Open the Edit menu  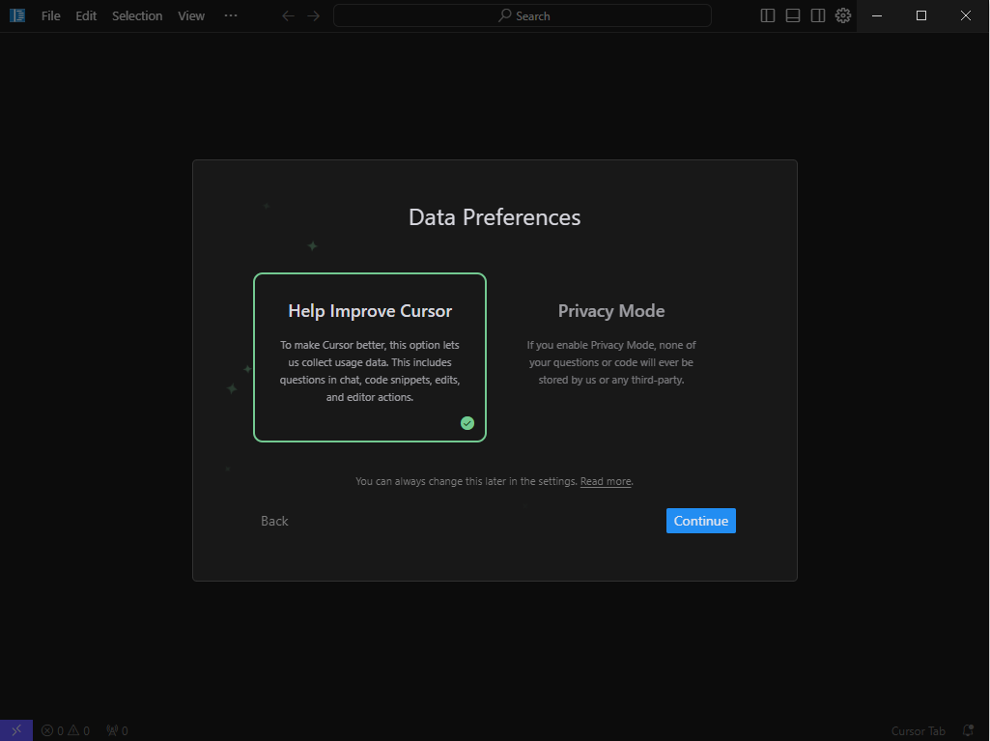86,15
